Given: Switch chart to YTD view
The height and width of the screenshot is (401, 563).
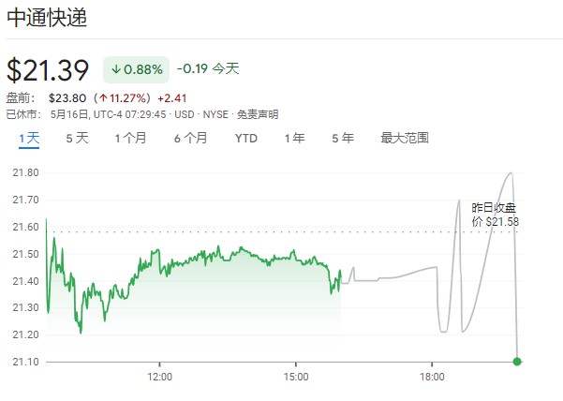Looking at the screenshot, I should 245,138.
